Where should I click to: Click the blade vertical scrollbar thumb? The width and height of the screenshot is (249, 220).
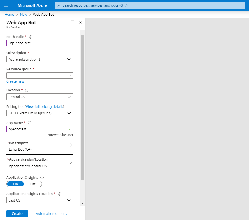[x=82, y=107]
